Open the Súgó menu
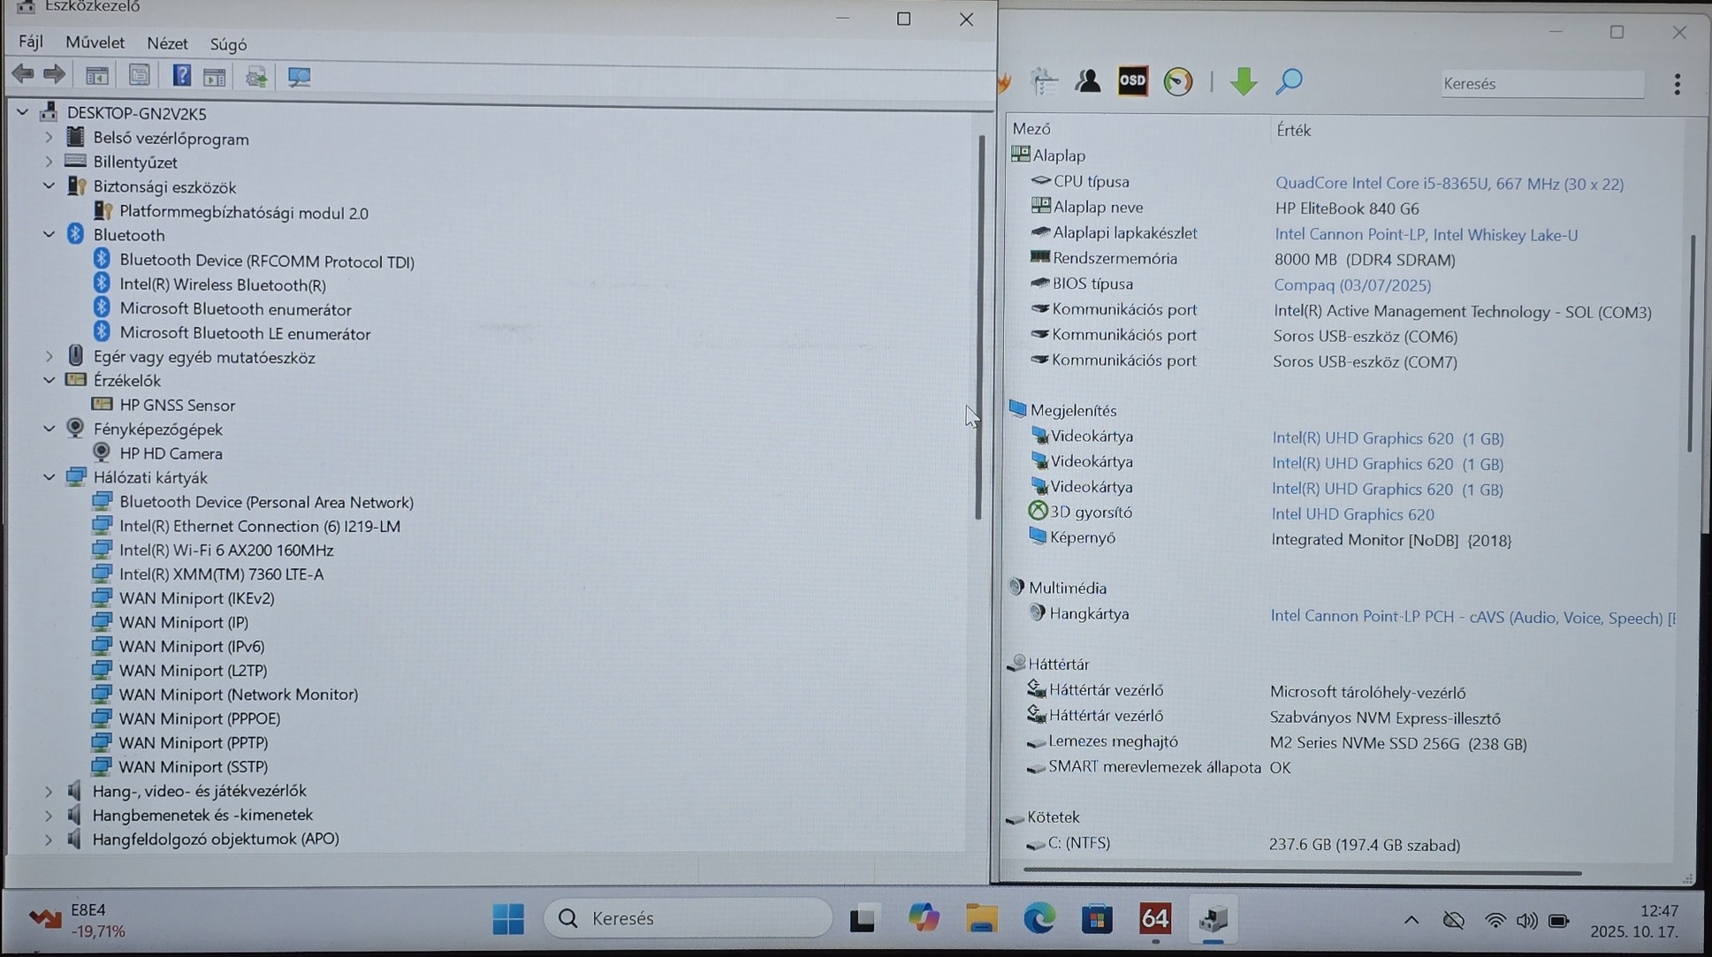The image size is (1712, 957). [228, 44]
